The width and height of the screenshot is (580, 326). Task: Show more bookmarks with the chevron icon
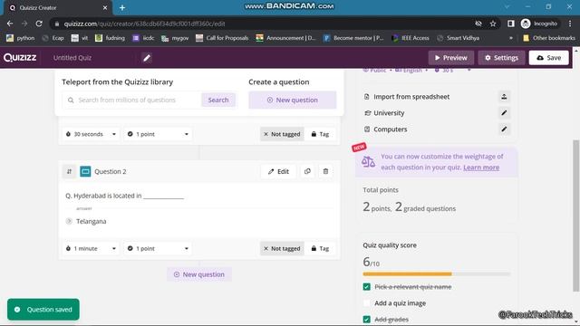[x=511, y=38]
